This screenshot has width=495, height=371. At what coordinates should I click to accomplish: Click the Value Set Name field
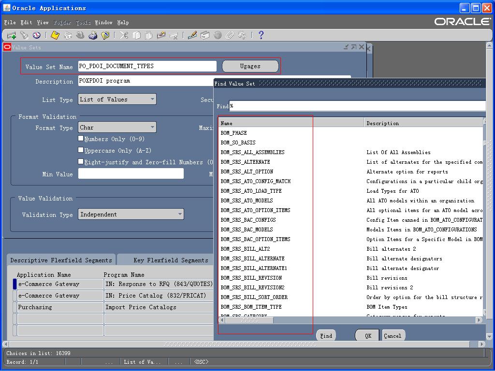point(147,66)
